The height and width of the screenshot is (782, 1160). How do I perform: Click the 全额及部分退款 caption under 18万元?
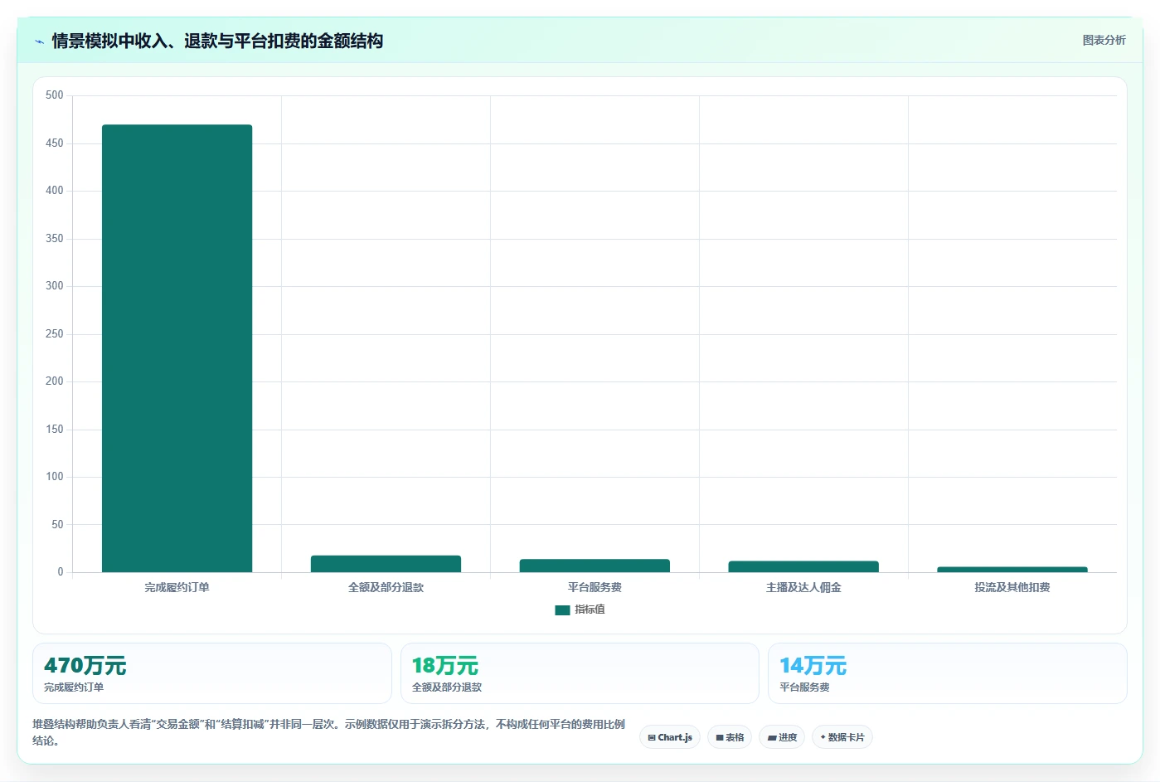[x=447, y=687]
